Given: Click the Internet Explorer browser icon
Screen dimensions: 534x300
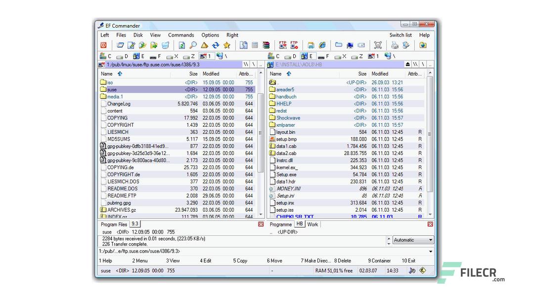Looking at the screenshot, I should tap(322, 45).
